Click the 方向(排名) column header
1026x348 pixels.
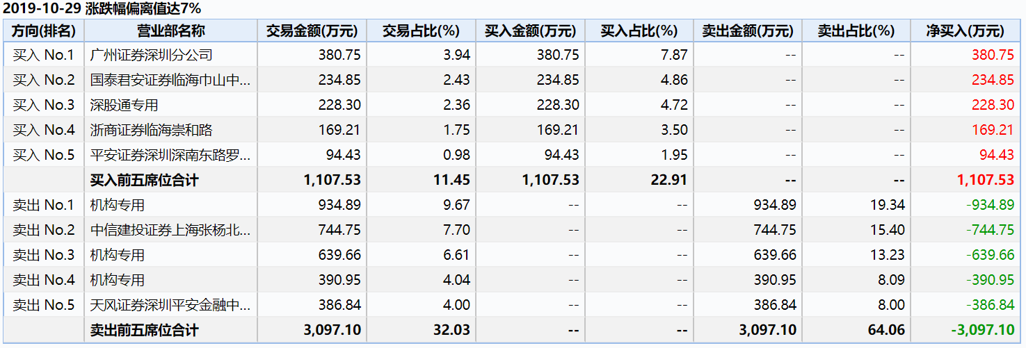(44, 31)
